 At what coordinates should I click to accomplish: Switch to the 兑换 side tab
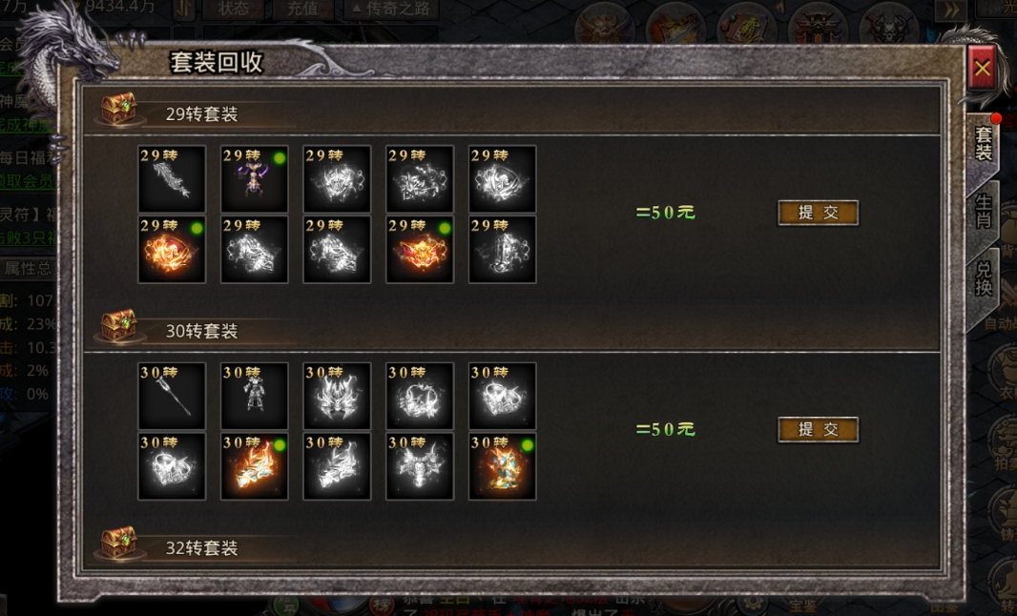pyautogui.click(x=984, y=278)
